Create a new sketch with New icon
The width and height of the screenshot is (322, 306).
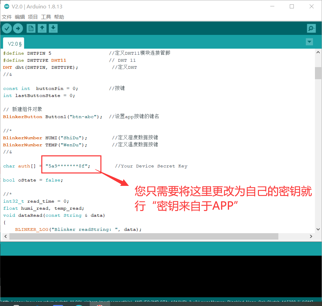pos(31,28)
